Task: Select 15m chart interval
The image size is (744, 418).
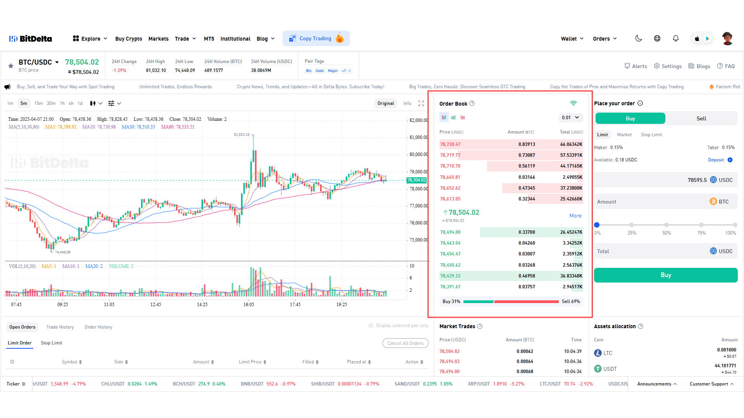Action: coord(38,103)
